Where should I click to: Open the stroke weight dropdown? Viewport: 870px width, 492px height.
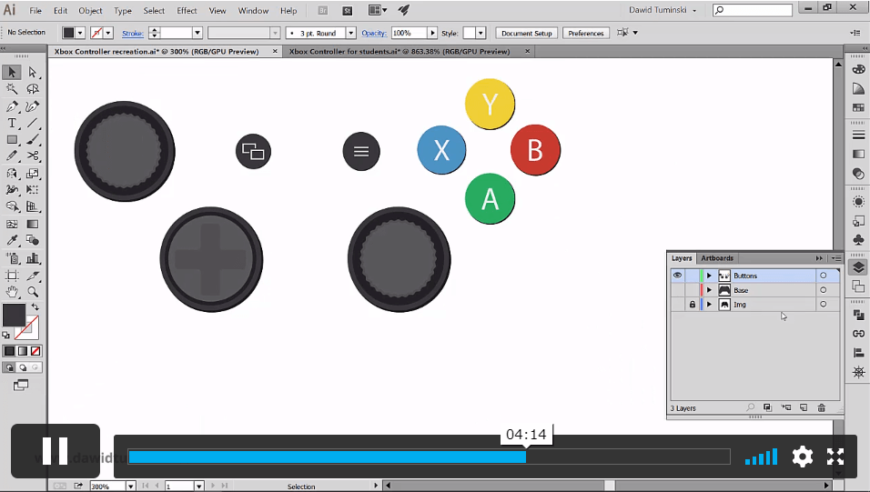click(x=197, y=33)
